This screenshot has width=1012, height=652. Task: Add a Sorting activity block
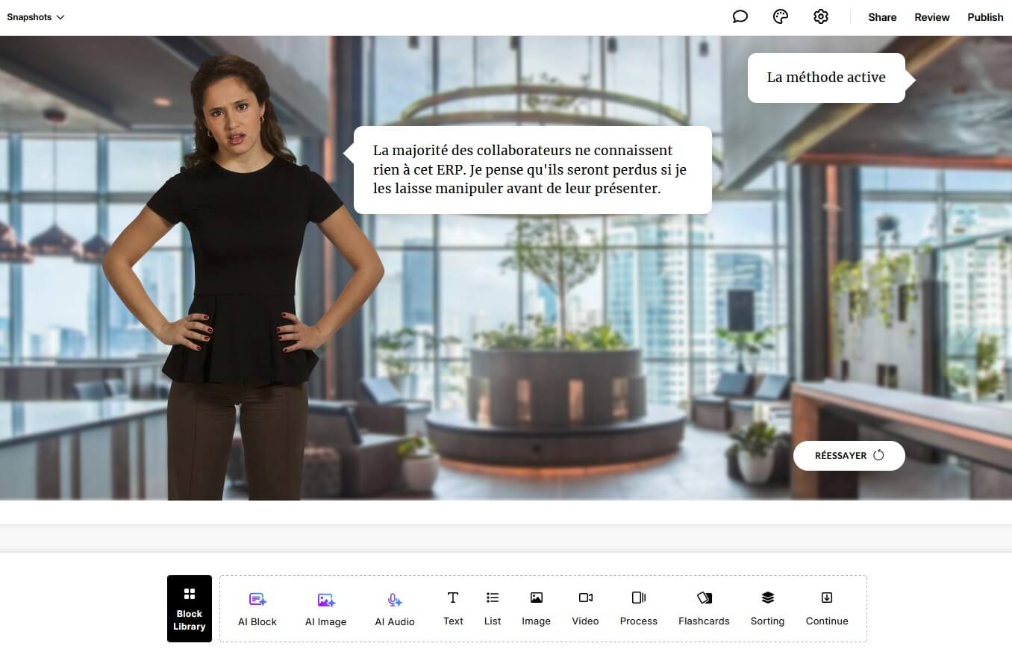pos(767,609)
